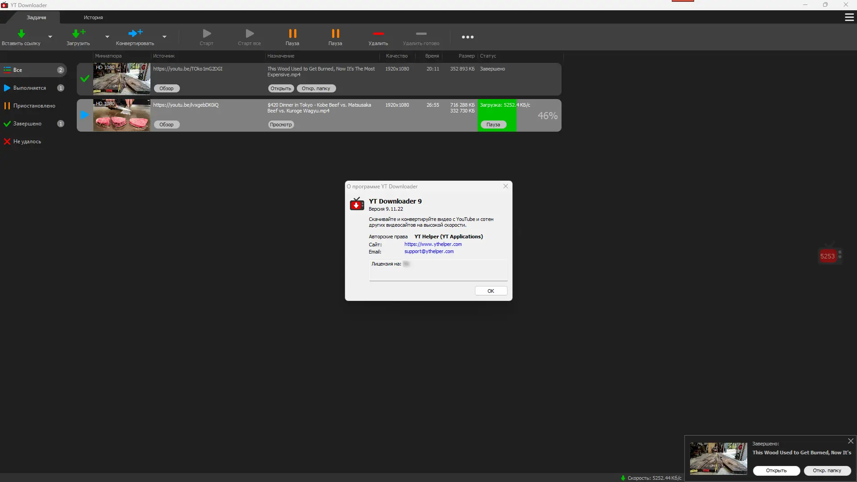Open the hamburger menu icon
The image size is (857, 482).
(x=849, y=17)
